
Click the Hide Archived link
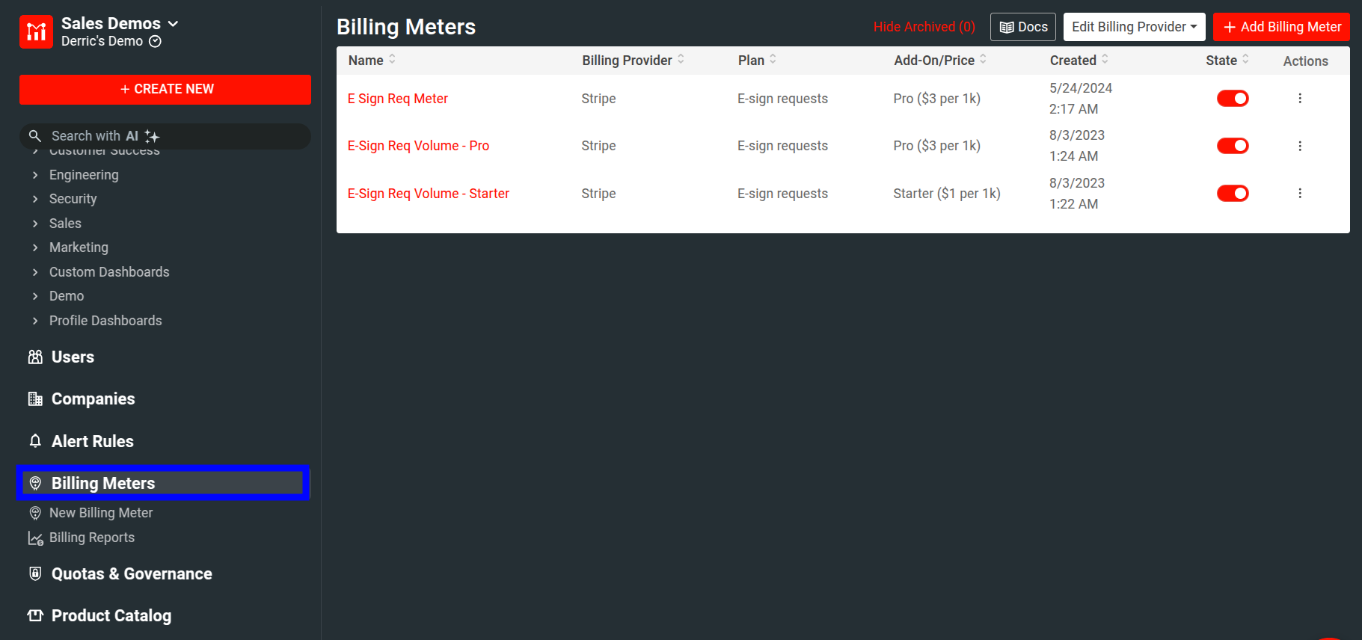click(x=924, y=26)
